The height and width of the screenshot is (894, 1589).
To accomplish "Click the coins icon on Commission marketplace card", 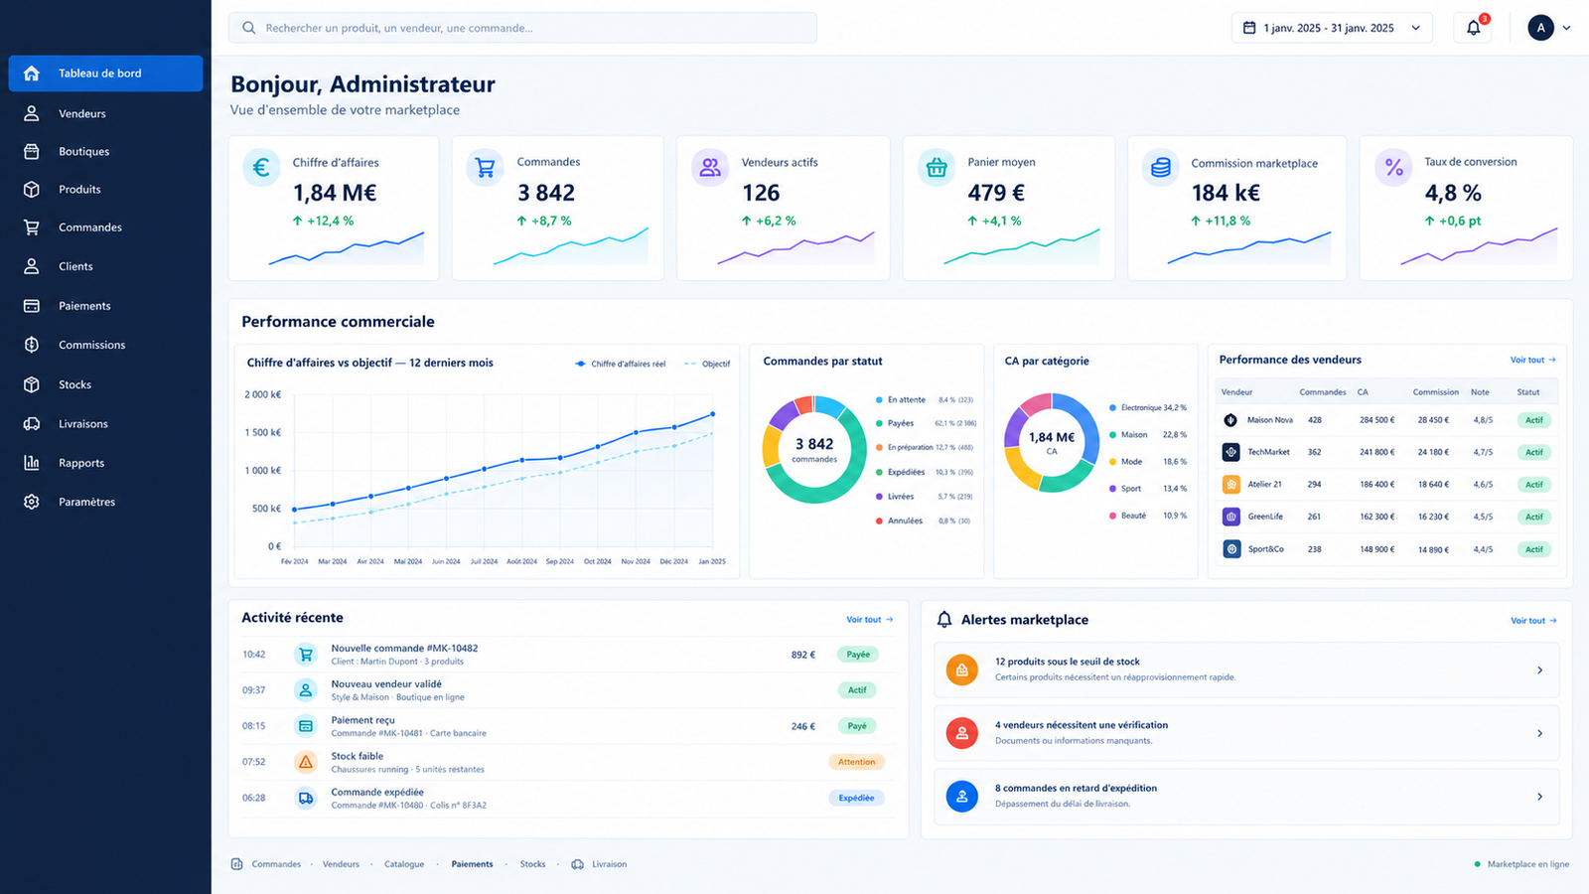I will [1161, 168].
